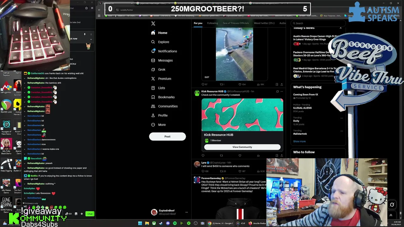404x227 pixels.
Task: Open Discord from the taskbar
Action: (x=168, y=223)
